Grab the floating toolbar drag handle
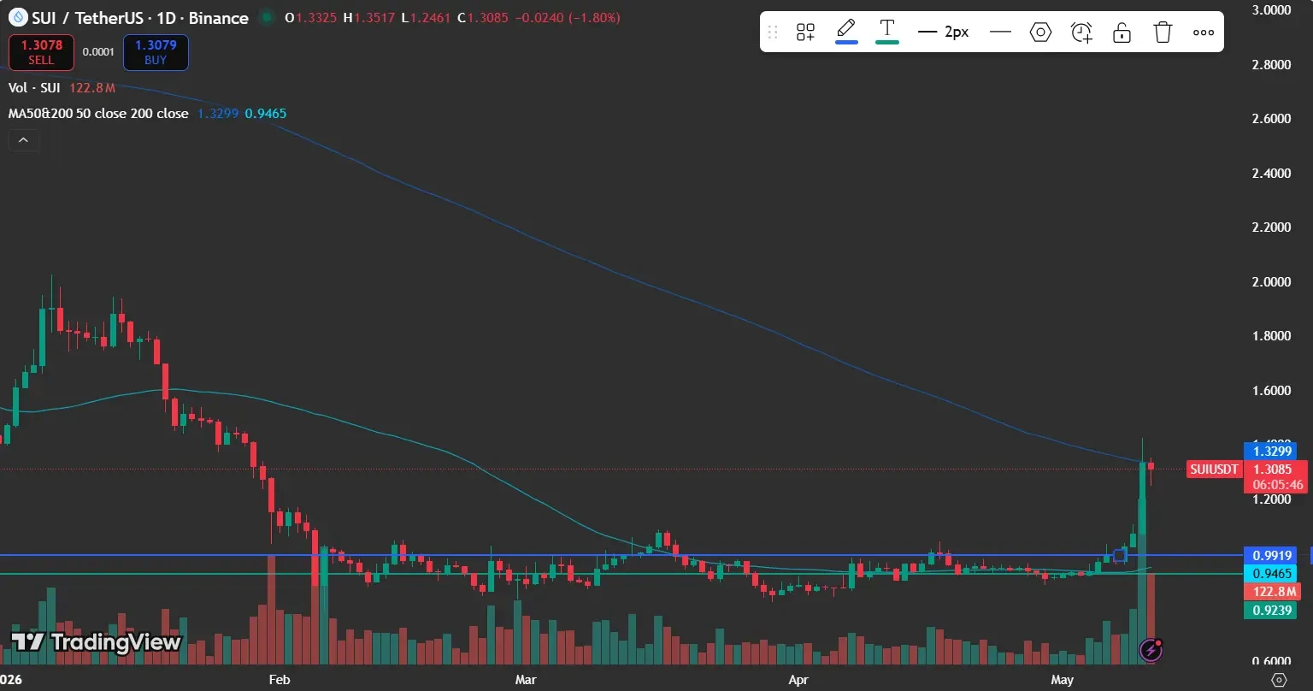Image resolution: width=1313 pixels, height=691 pixels. [x=773, y=32]
